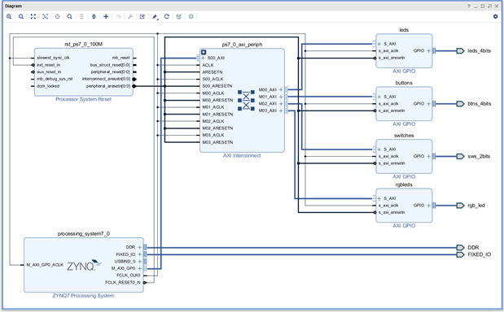Click the AXI Interconnect label
This screenshot has height=312, width=504.
click(x=242, y=156)
